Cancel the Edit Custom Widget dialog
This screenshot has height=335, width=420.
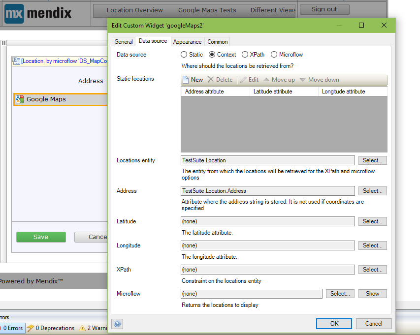tap(374, 324)
